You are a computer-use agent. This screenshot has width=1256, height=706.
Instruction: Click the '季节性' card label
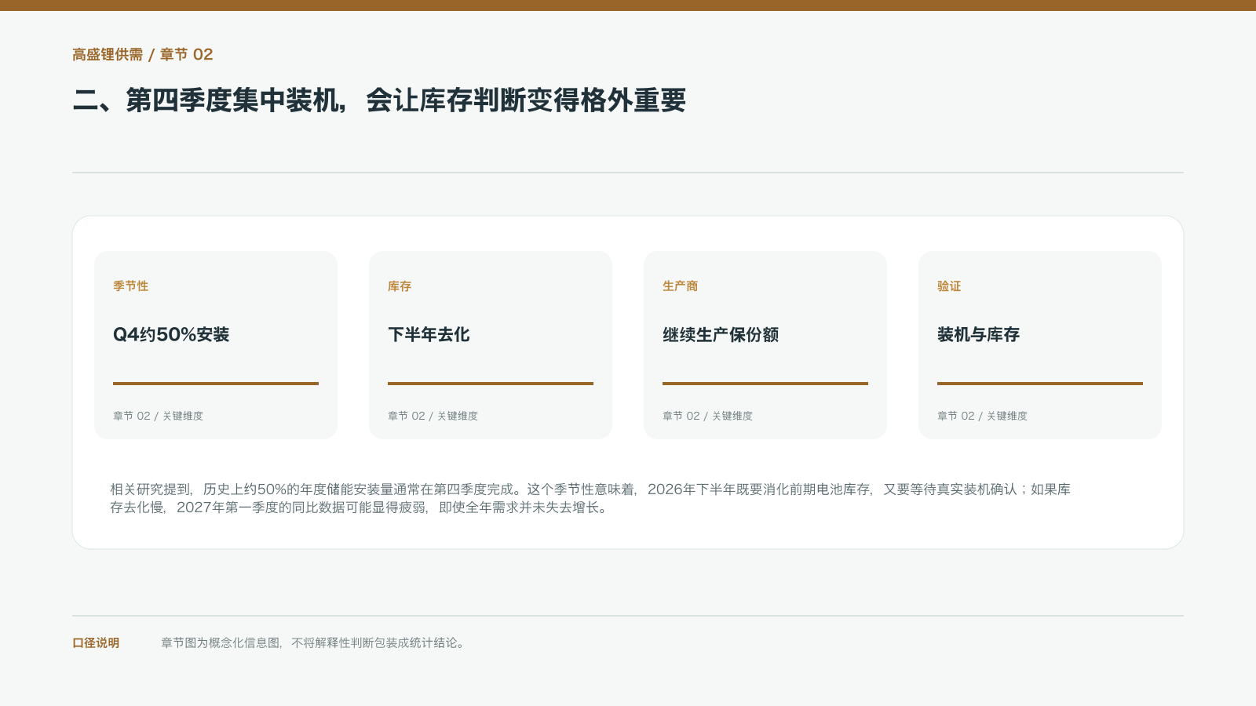point(130,286)
